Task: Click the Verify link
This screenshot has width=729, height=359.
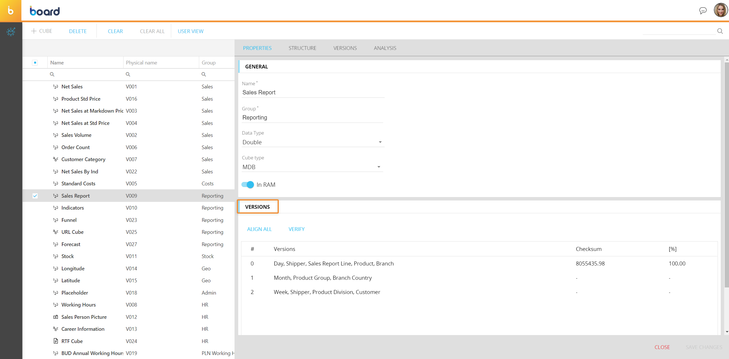Action: pos(296,229)
